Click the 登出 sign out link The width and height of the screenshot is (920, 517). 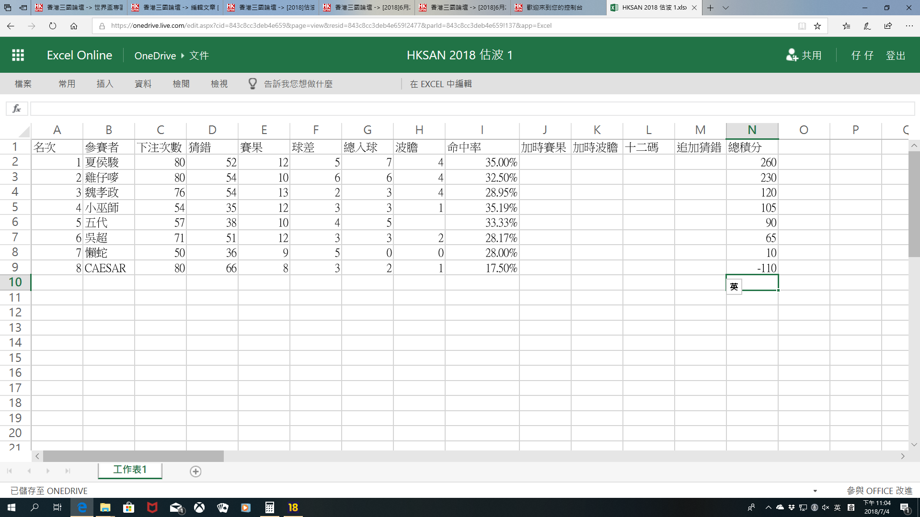pos(895,56)
